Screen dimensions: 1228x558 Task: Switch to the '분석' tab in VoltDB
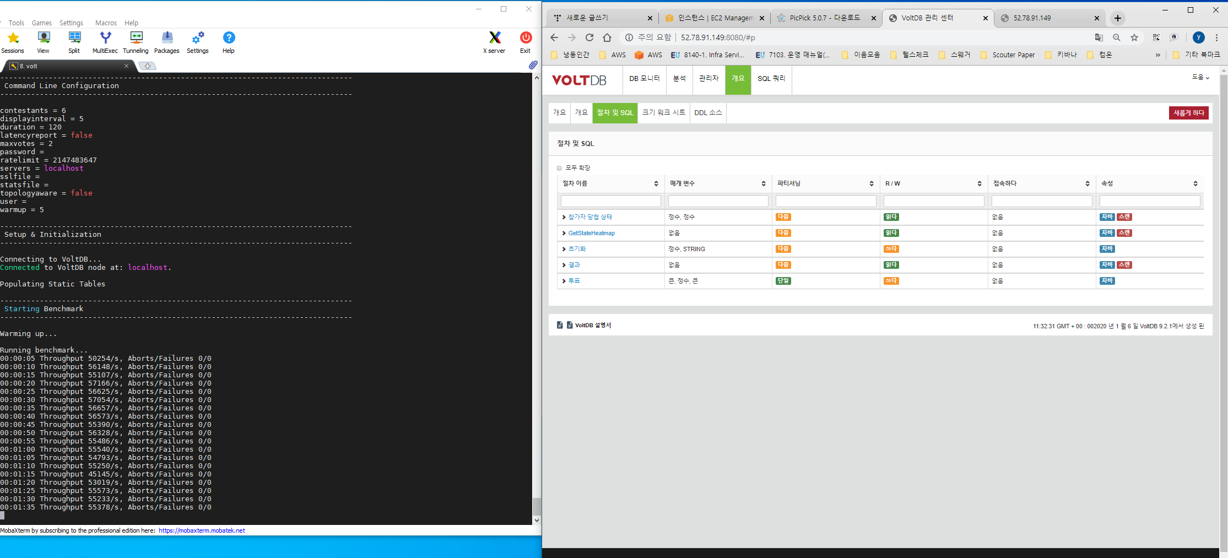679,79
